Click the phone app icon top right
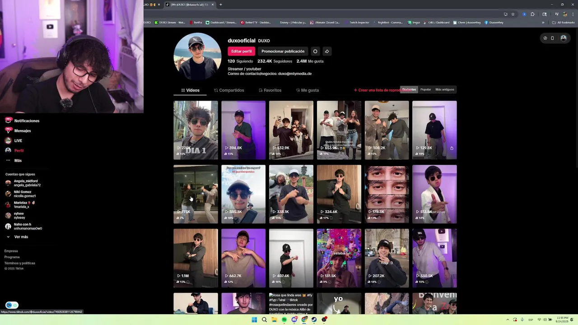The width and height of the screenshot is (578, 325). [552, 38]
